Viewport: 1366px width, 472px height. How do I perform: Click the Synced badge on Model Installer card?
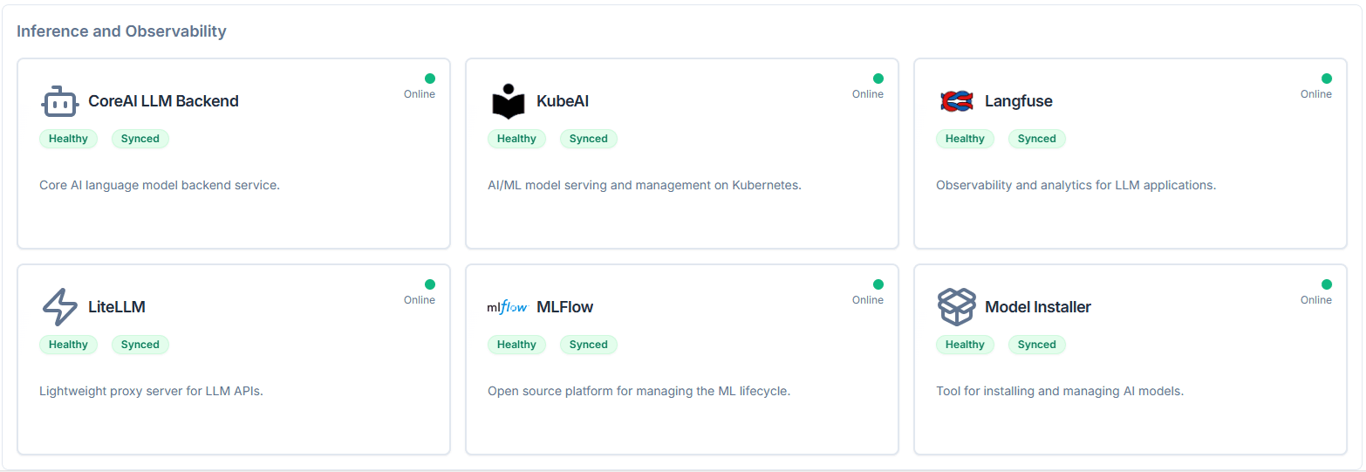click(1036, 345)
